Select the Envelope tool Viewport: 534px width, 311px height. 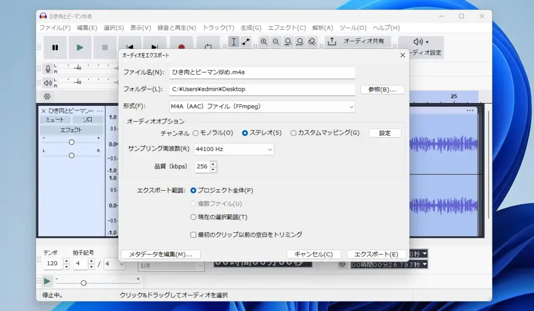click(x=246, y=42)
